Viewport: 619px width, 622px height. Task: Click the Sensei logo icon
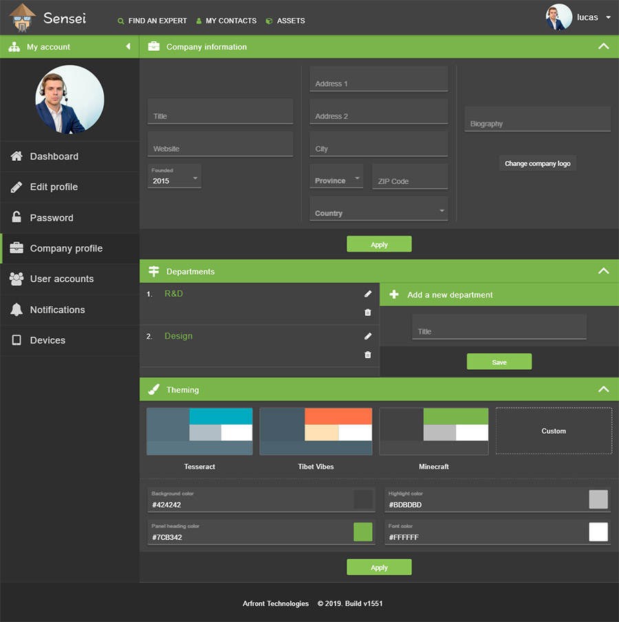pyautogui.click(x=23, y=19)
